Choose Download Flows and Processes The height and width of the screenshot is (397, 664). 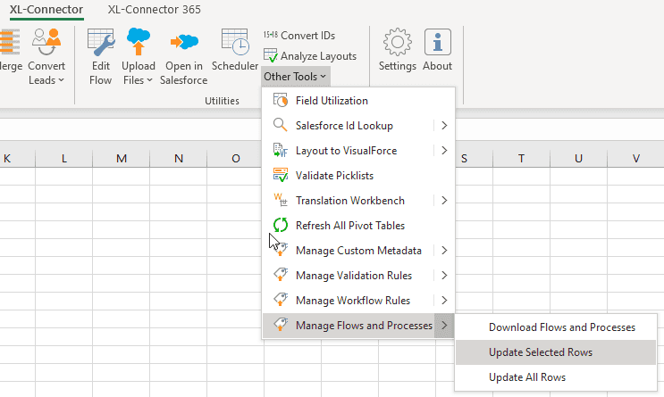556,327
